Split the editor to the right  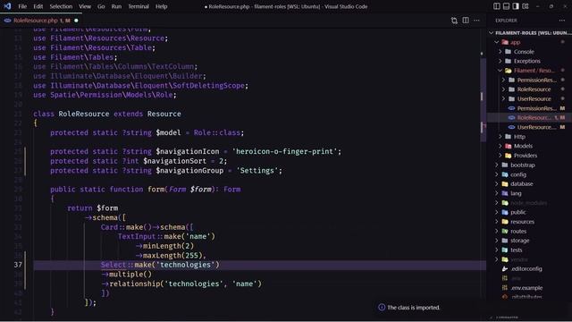(466, 21)
